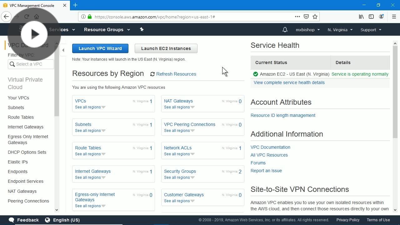The width and height of the screenshot is (400, 225).
Task: Open the AWS notifications bell
Action: coord(285,30)
